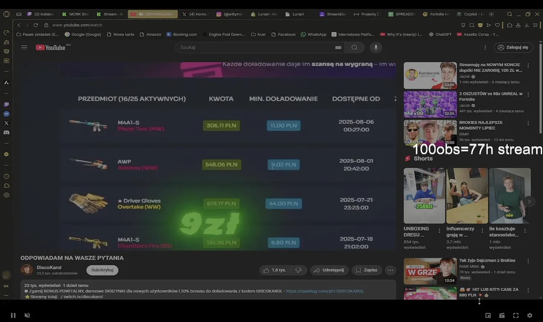The image size is (543, 322).
Task: Unmute the video with speaker icon
Action: coord(27,315)
